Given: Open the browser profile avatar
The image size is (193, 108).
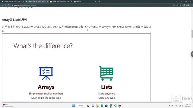Looking at the screenshot, I should click(188, 5).
